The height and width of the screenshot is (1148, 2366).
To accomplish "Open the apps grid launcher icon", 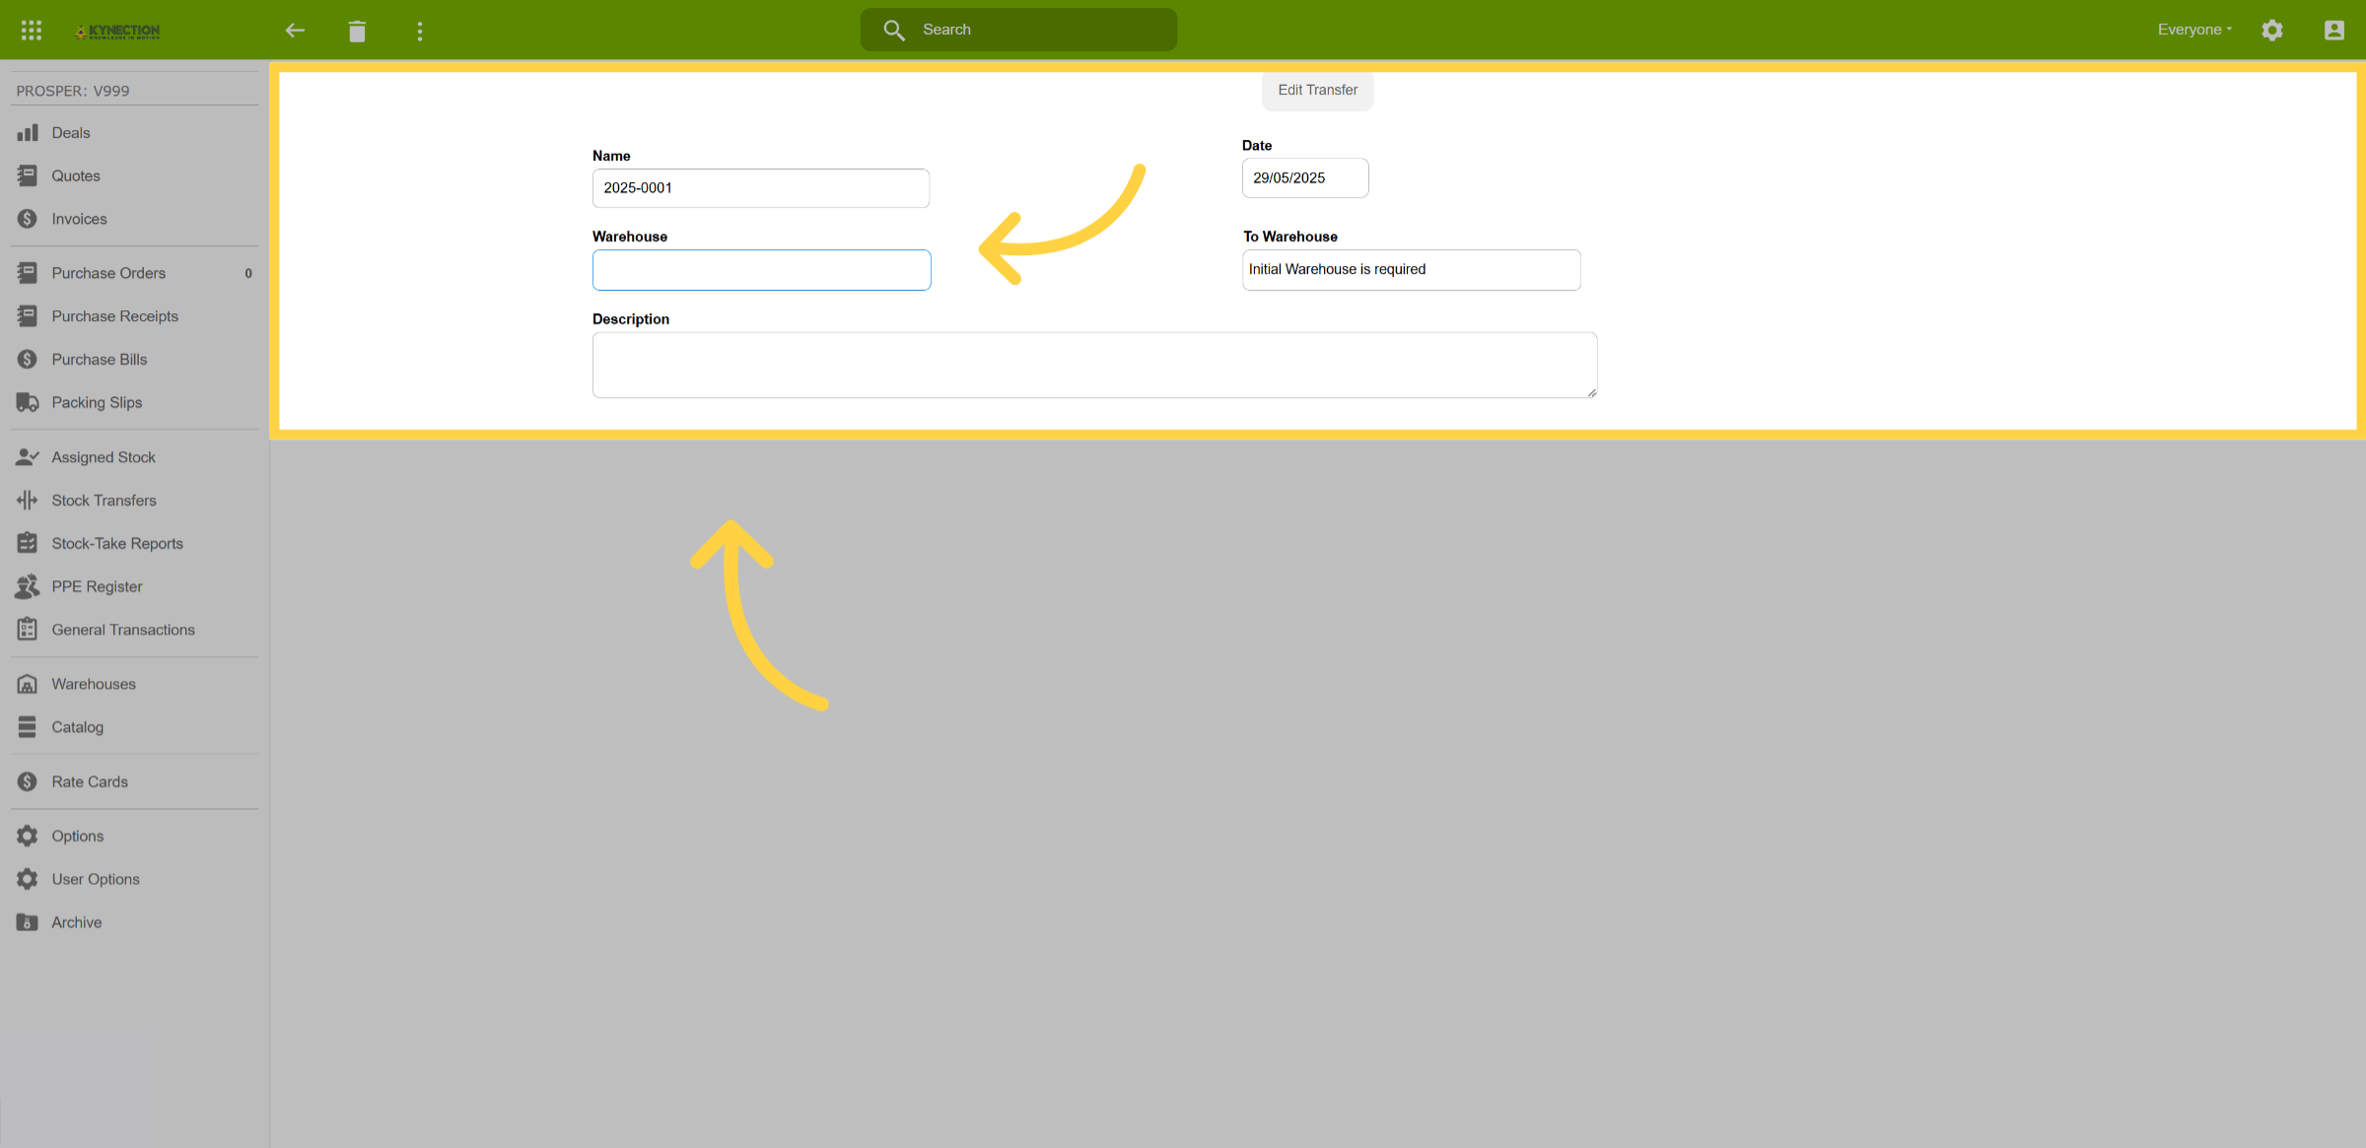I will [31, 31].
